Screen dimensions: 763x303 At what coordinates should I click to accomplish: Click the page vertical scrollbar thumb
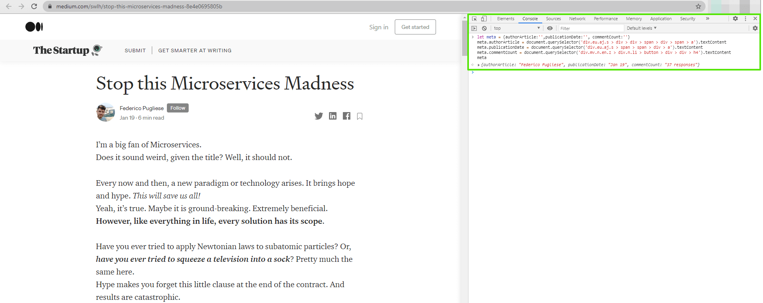point(465,38)
